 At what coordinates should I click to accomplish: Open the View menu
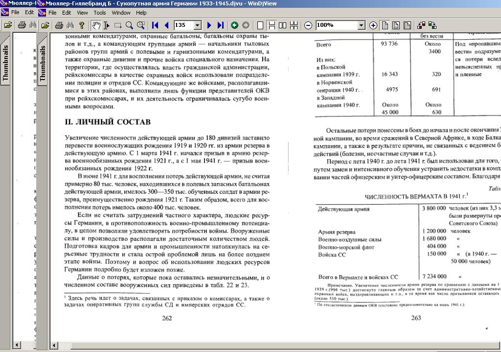82,13
